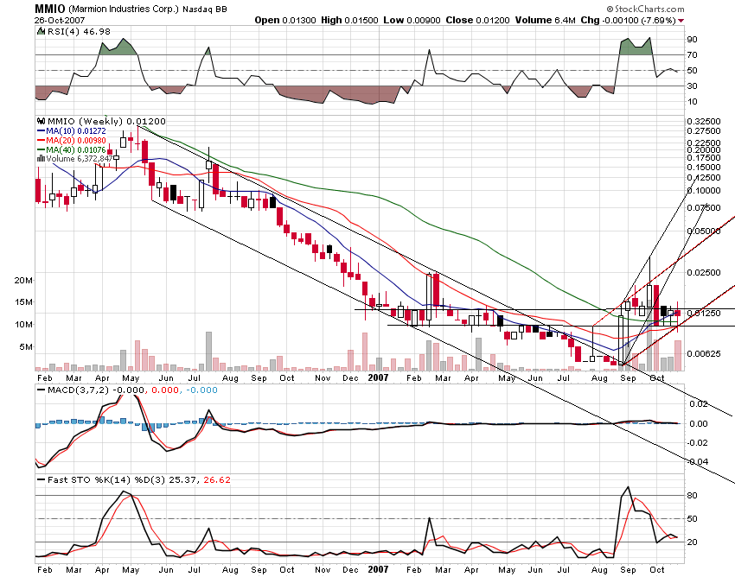Click the MA(20) 0.00980 legend text

pos(76,141)
